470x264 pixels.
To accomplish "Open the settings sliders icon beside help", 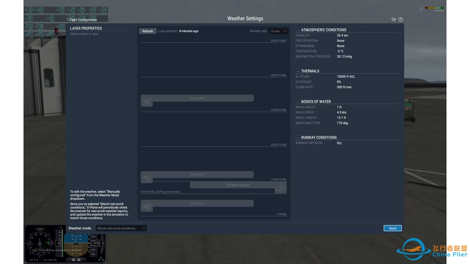I will pyautogui.click(x=394, y=19).
